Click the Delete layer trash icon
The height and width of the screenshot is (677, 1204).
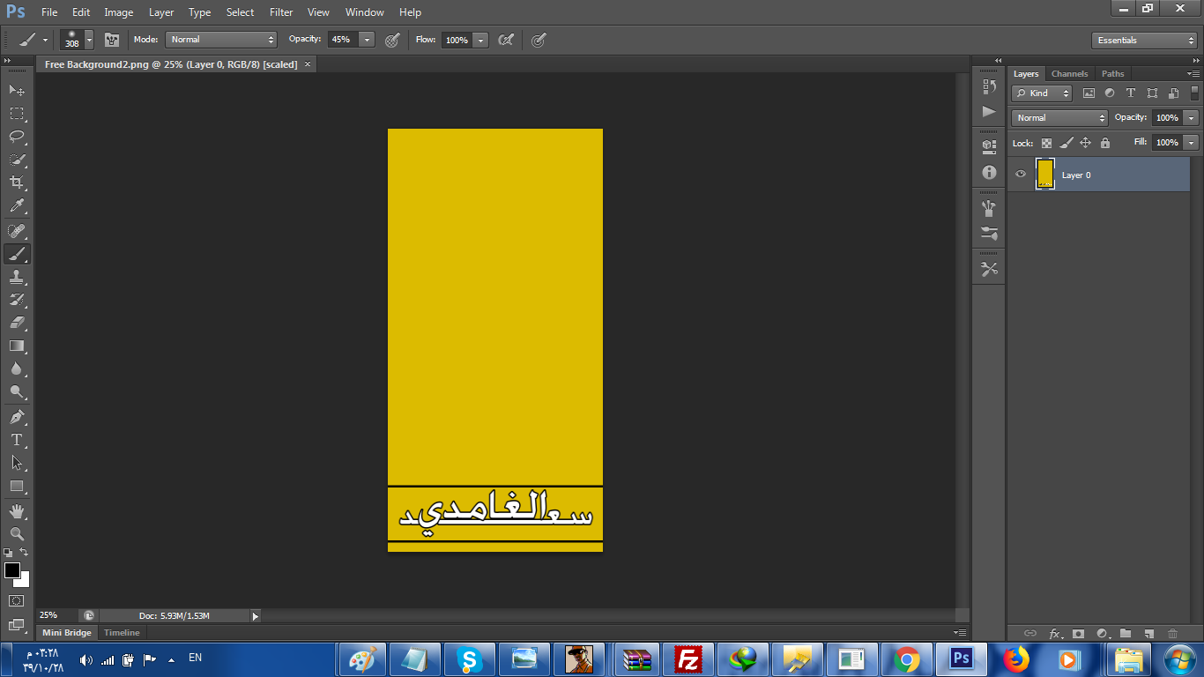1172,633
